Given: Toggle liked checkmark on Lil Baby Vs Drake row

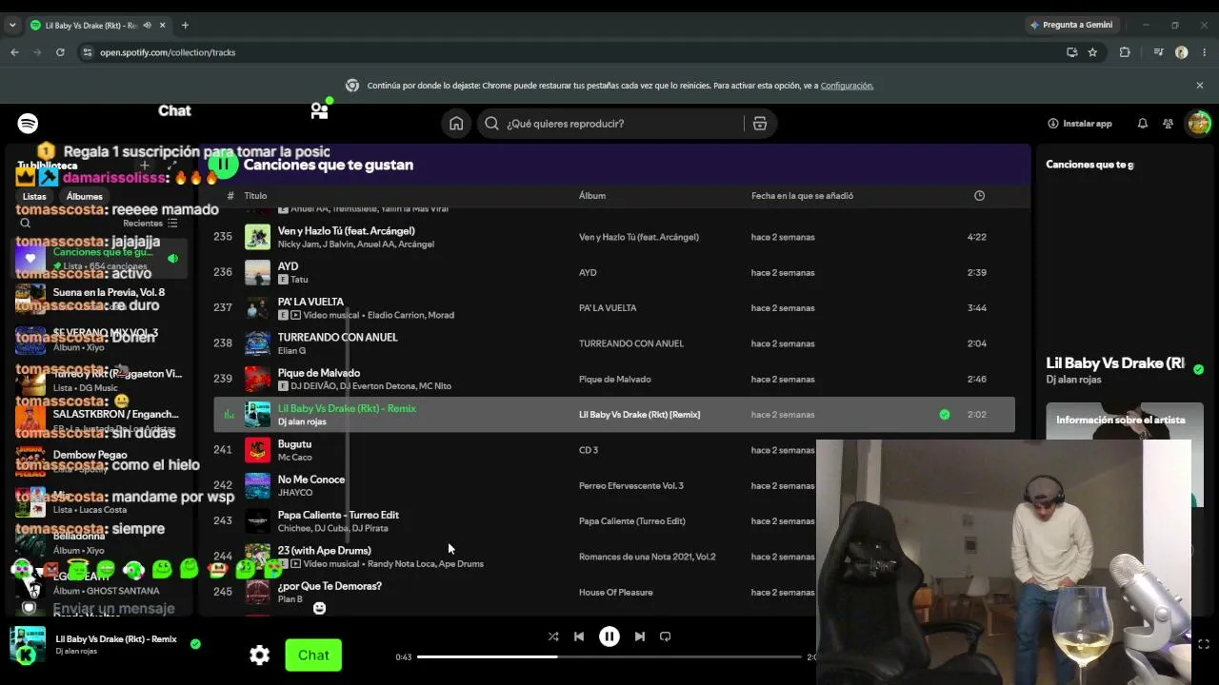Looking at the screenshot, I should coord(945,415).
